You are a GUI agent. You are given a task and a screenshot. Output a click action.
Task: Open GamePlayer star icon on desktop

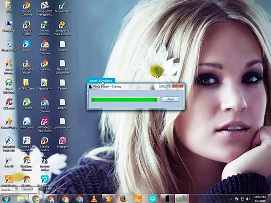(x=9, y=123)
